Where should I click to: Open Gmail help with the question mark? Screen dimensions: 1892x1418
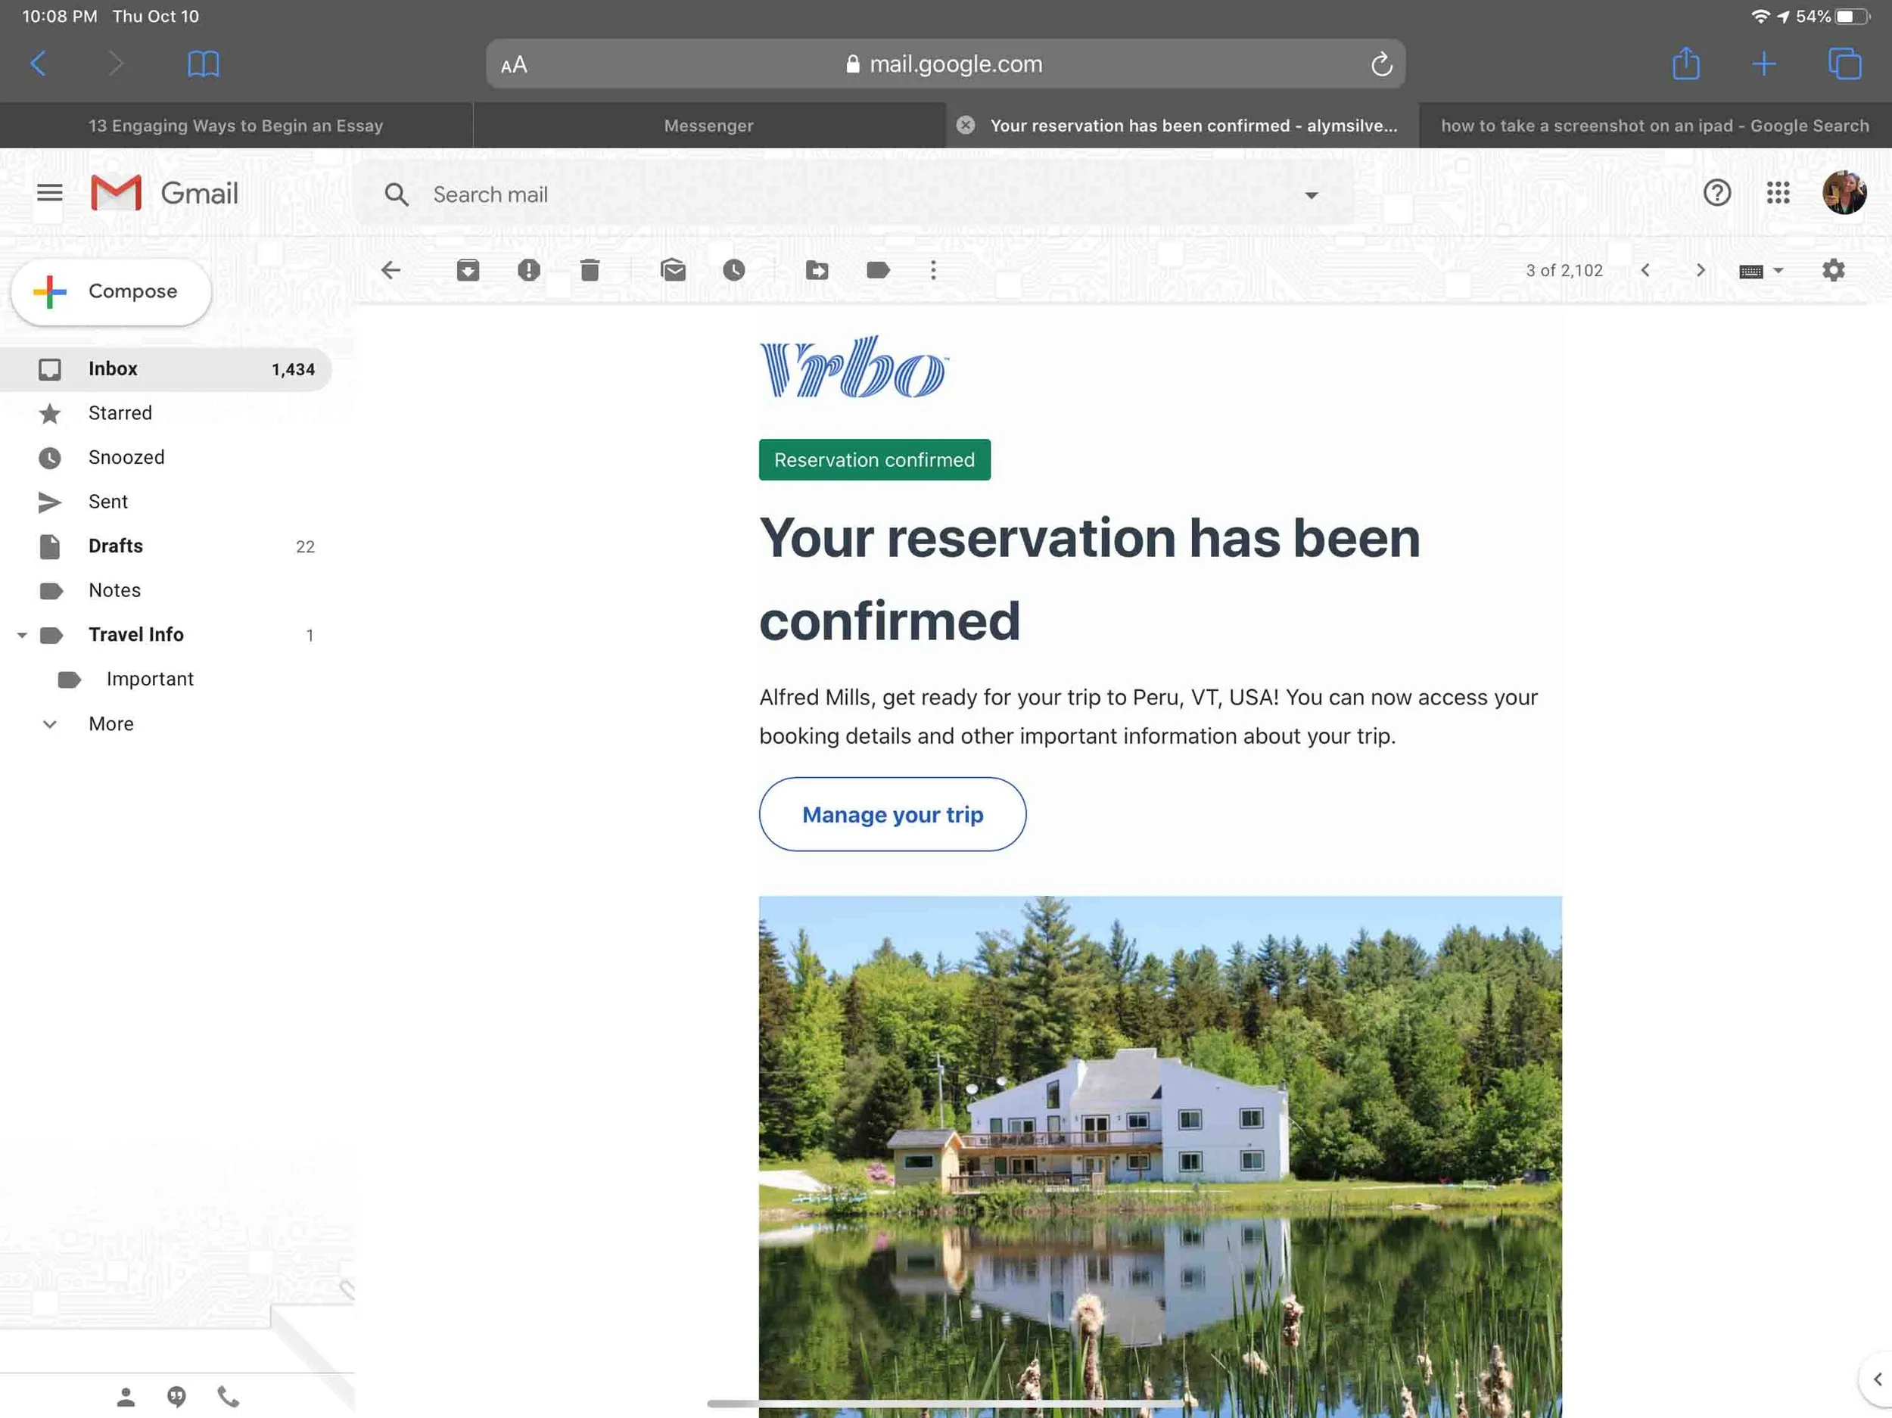click(x=1716, y=193)
